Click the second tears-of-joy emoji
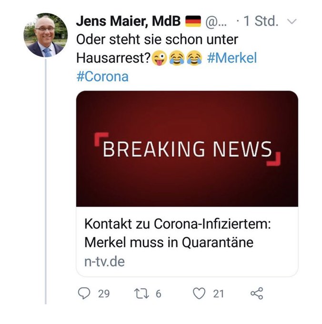This screenshot has width=322, height=324. [194, 58]
